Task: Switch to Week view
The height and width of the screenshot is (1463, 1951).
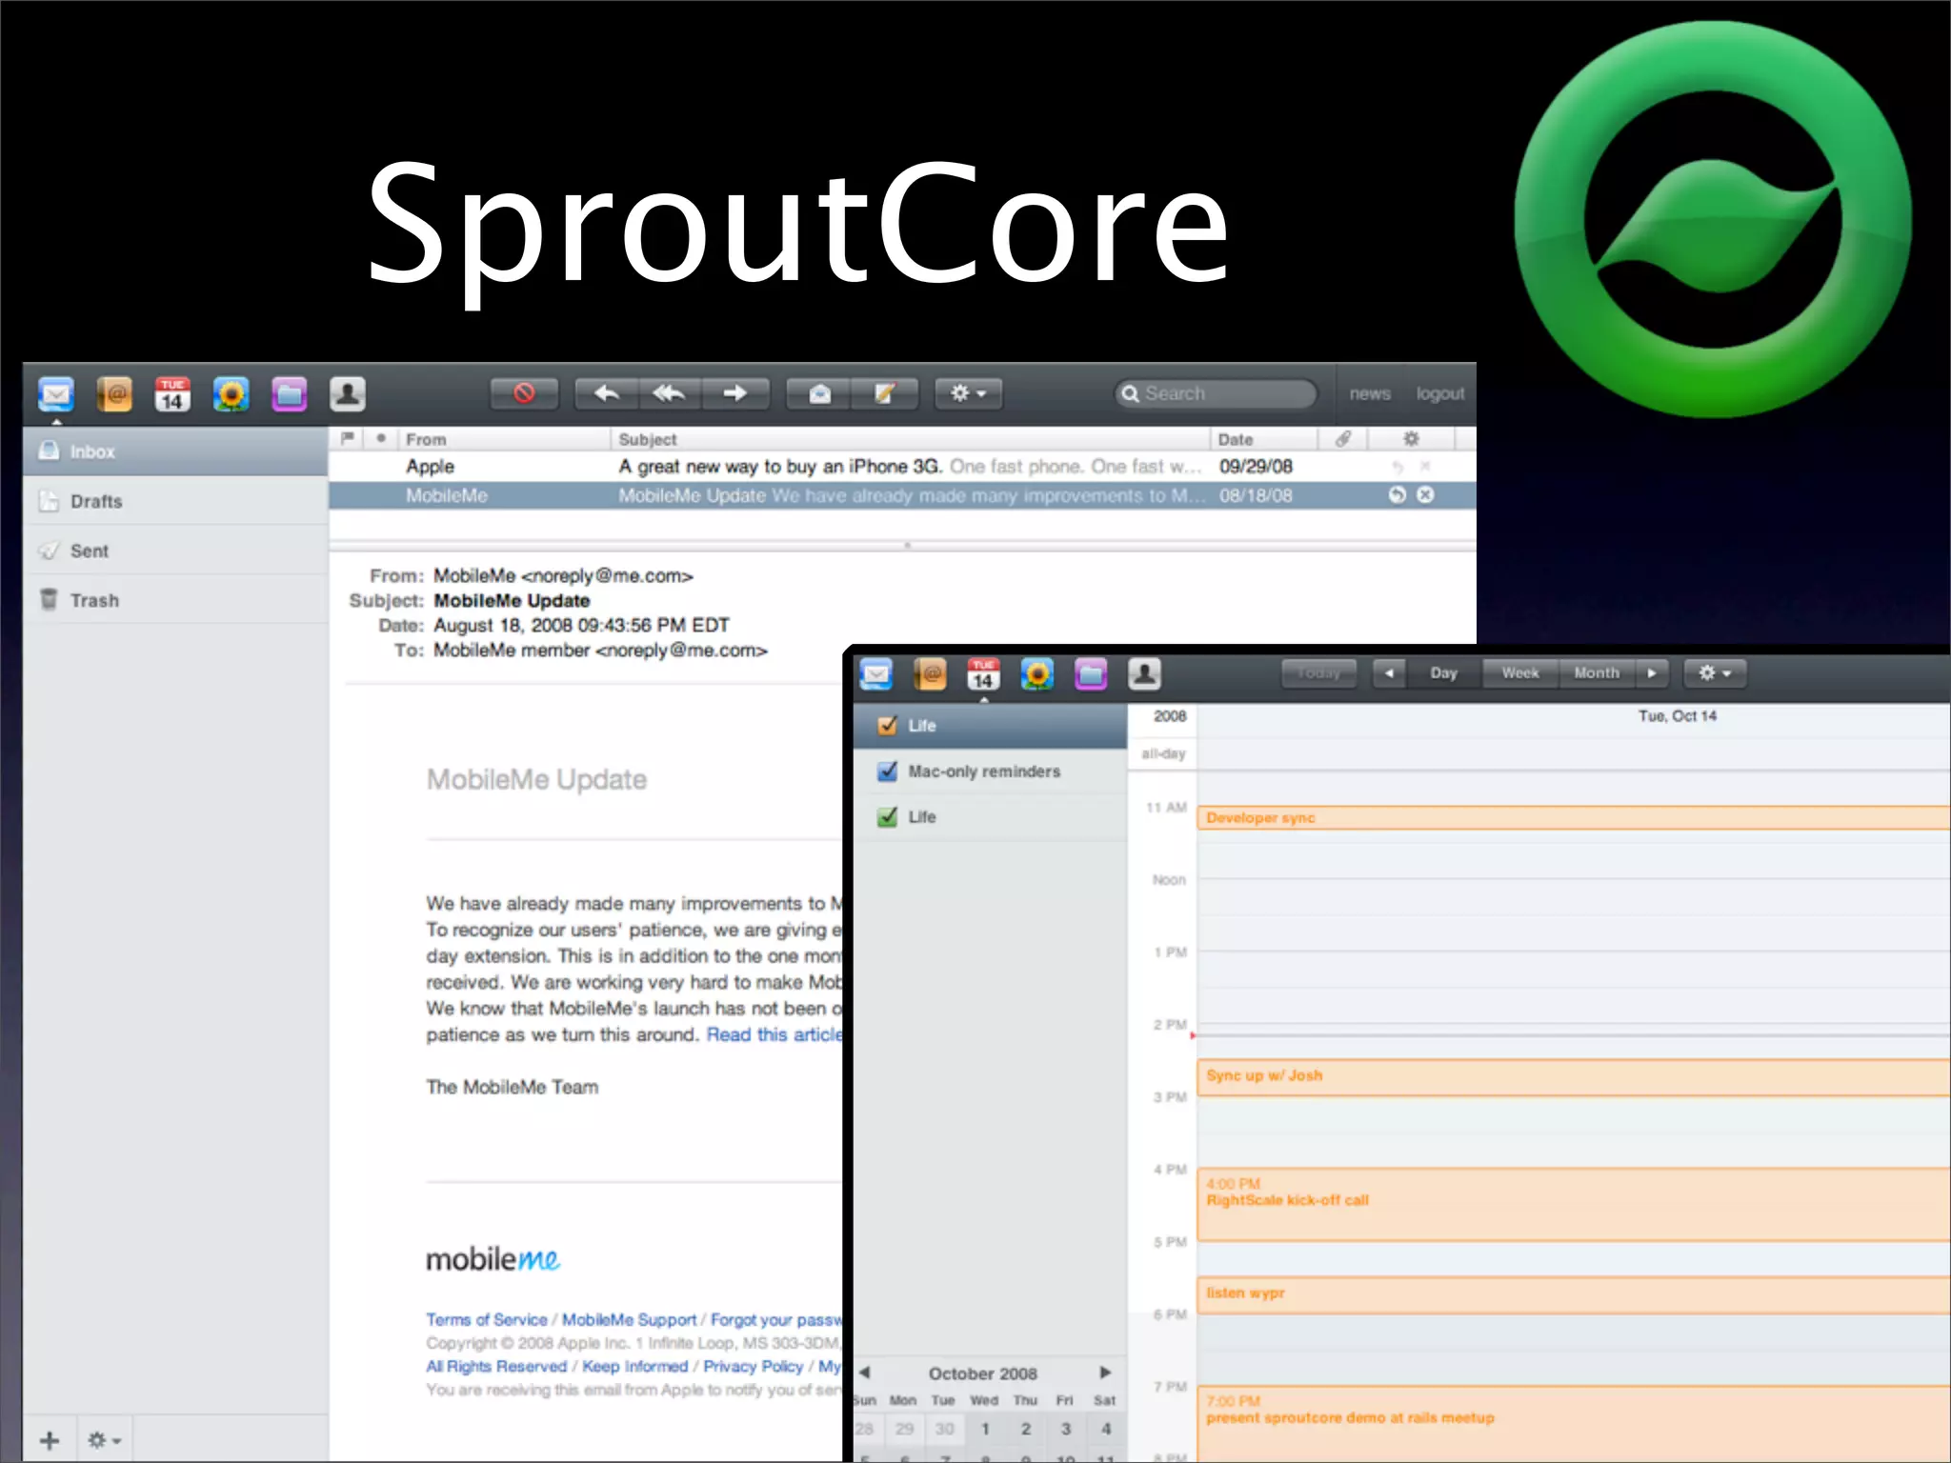Action: coord(1520,673)
